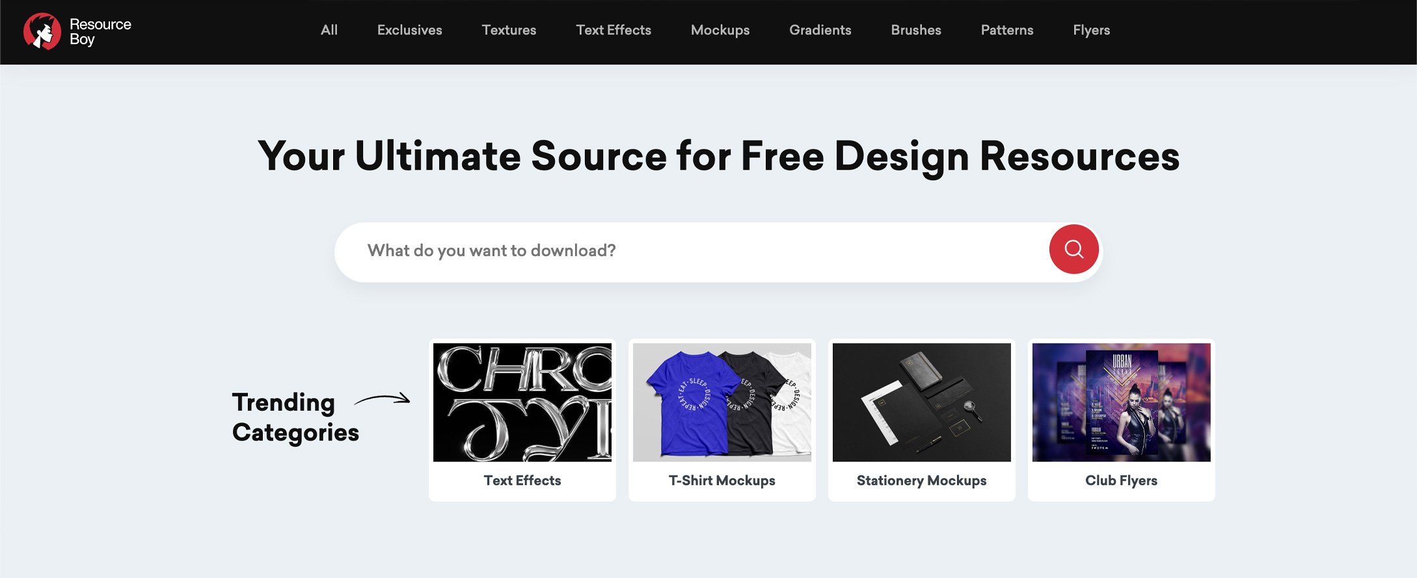The image size is (1417, 578).
Task: View the Stationery Mockups thumbnail image
Action: 921,402
